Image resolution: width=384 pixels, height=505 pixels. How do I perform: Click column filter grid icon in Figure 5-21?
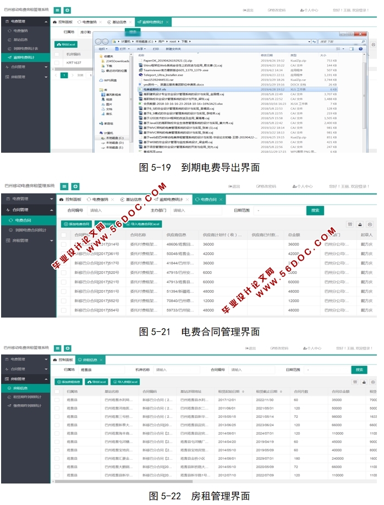tap(350, 224)
